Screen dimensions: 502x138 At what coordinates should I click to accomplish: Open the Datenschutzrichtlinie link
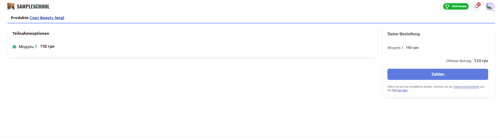click(466, 87)
